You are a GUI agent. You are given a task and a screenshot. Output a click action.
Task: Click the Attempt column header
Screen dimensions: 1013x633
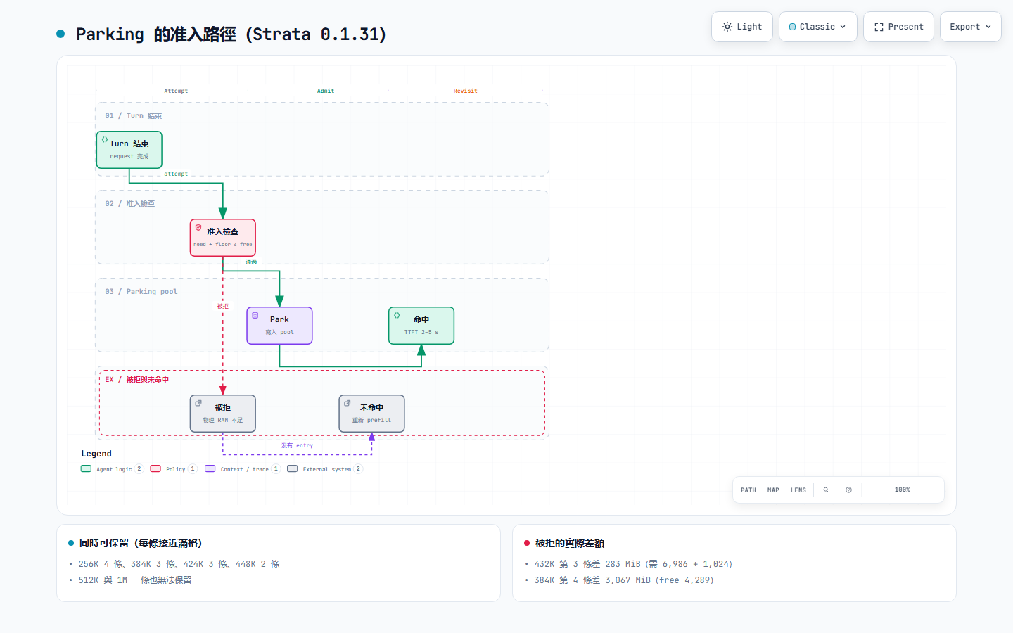click(x=176, y=91)
